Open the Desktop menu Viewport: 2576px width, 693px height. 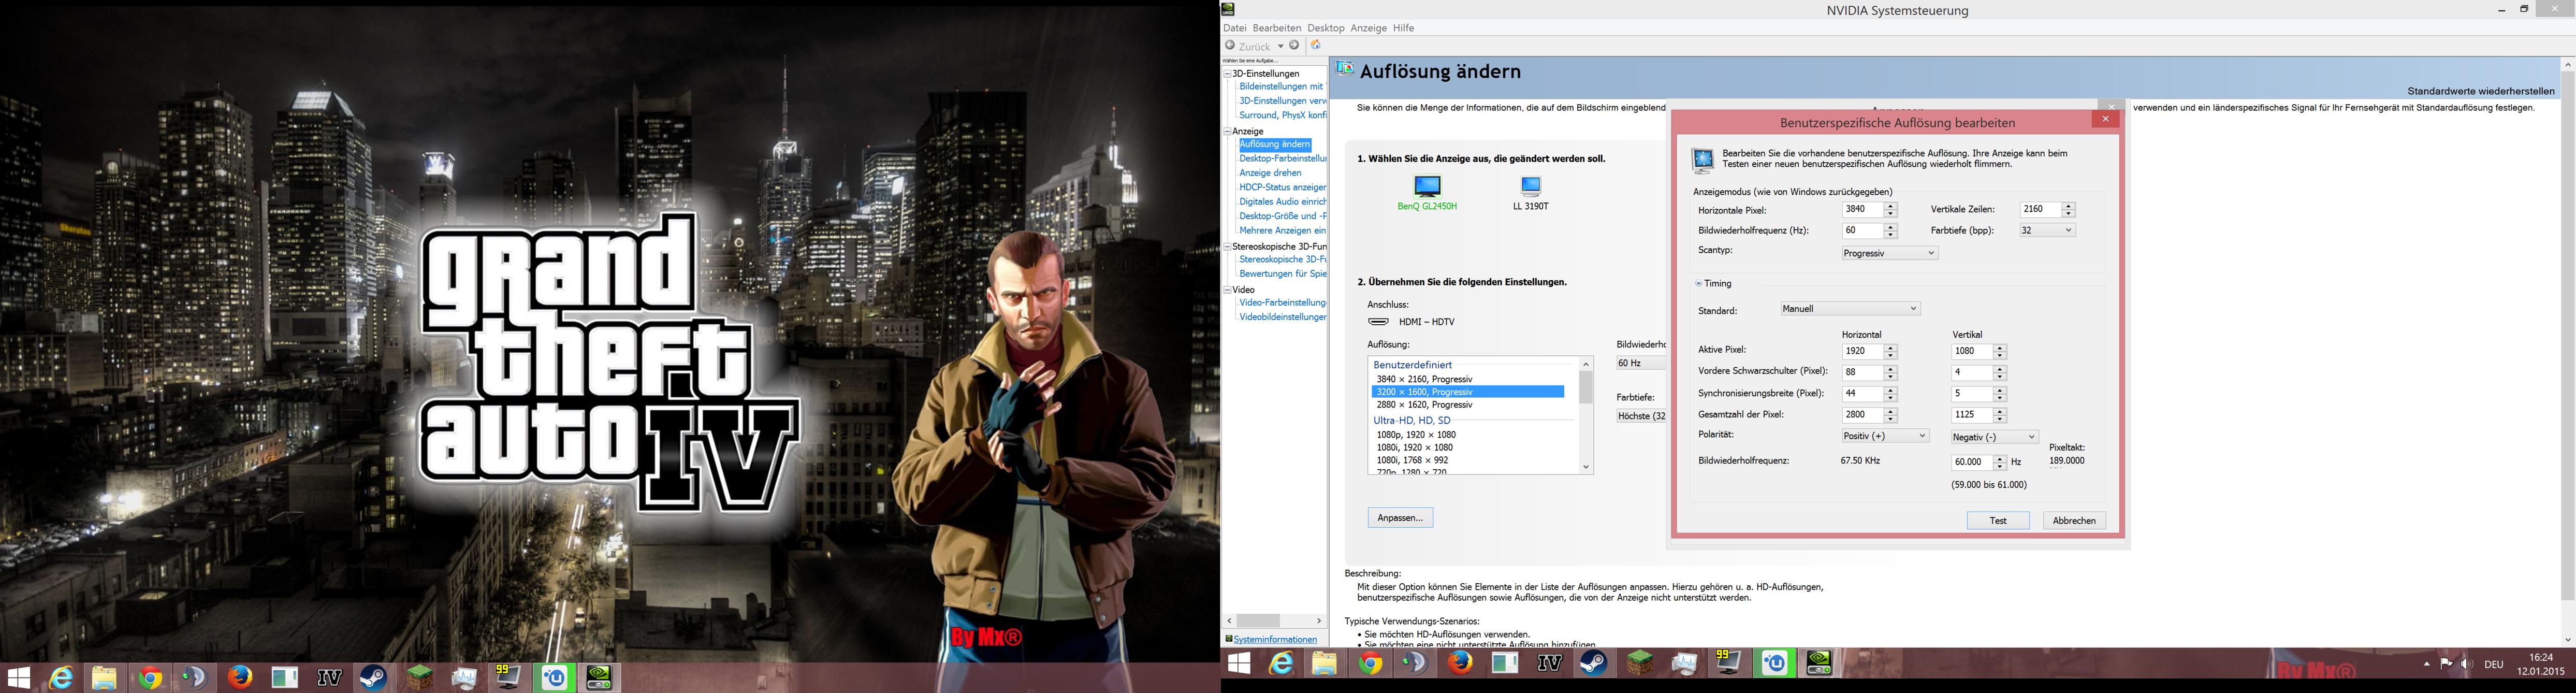tap(1325, 28)
